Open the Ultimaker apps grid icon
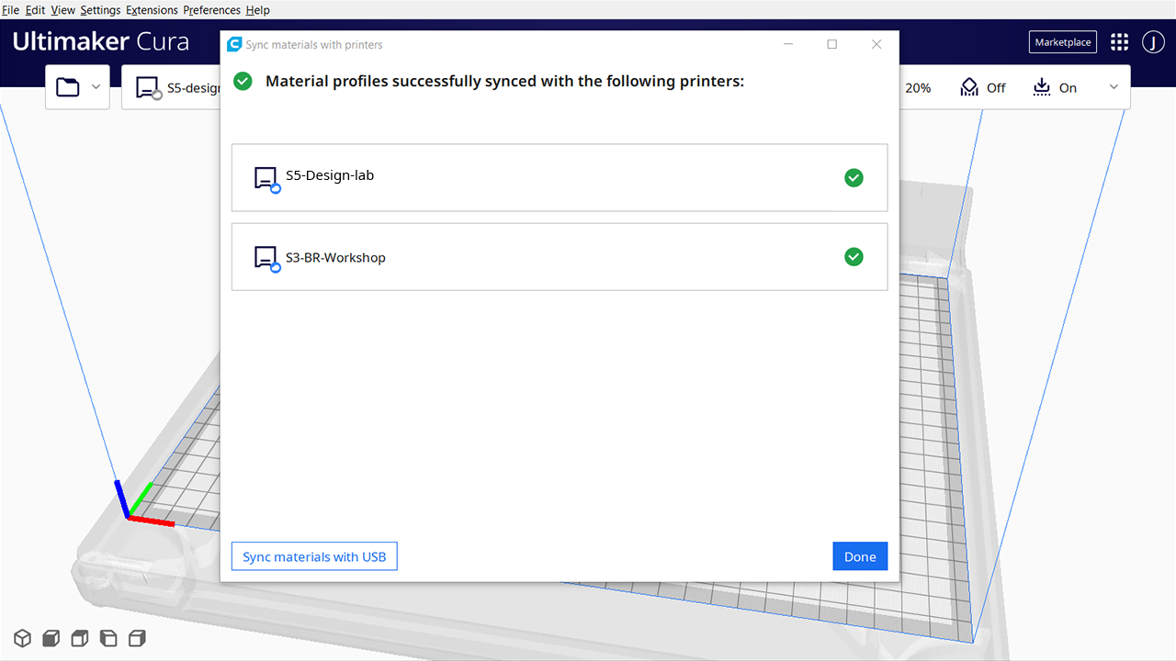This screenshot has height=661, width=1176. tap(1119, 42)
